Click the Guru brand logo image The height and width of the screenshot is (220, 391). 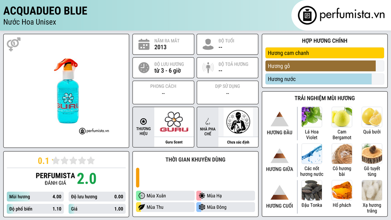[174, 122]
